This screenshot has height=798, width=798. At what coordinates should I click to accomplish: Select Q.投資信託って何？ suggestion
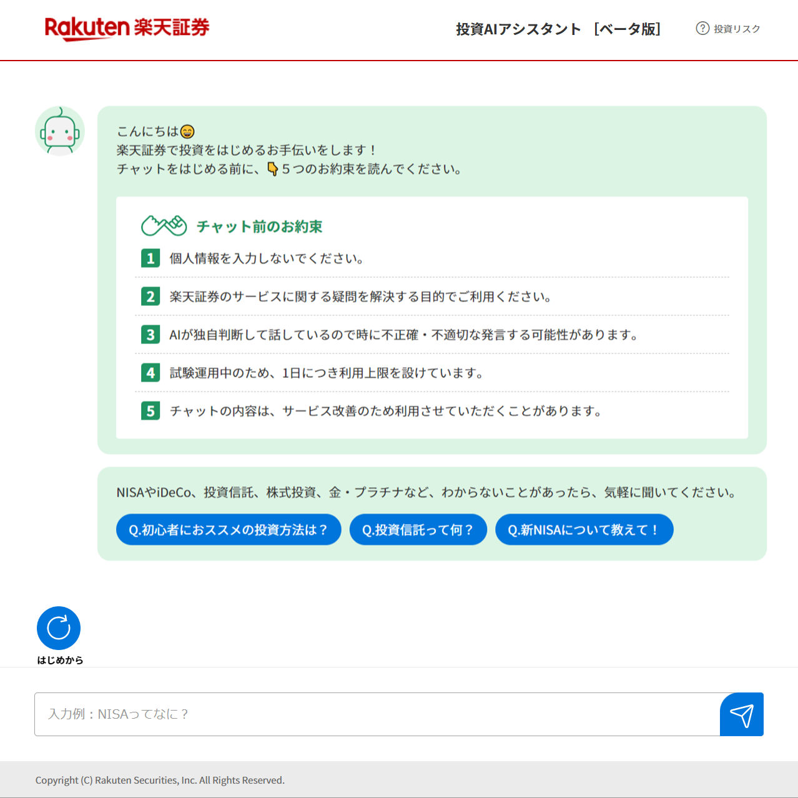point(418,530)
